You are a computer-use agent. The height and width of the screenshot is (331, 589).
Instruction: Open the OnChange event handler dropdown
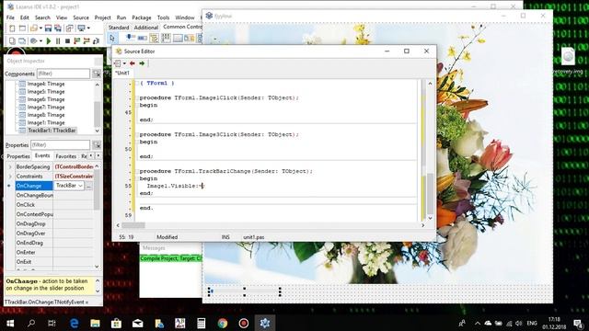80,186
